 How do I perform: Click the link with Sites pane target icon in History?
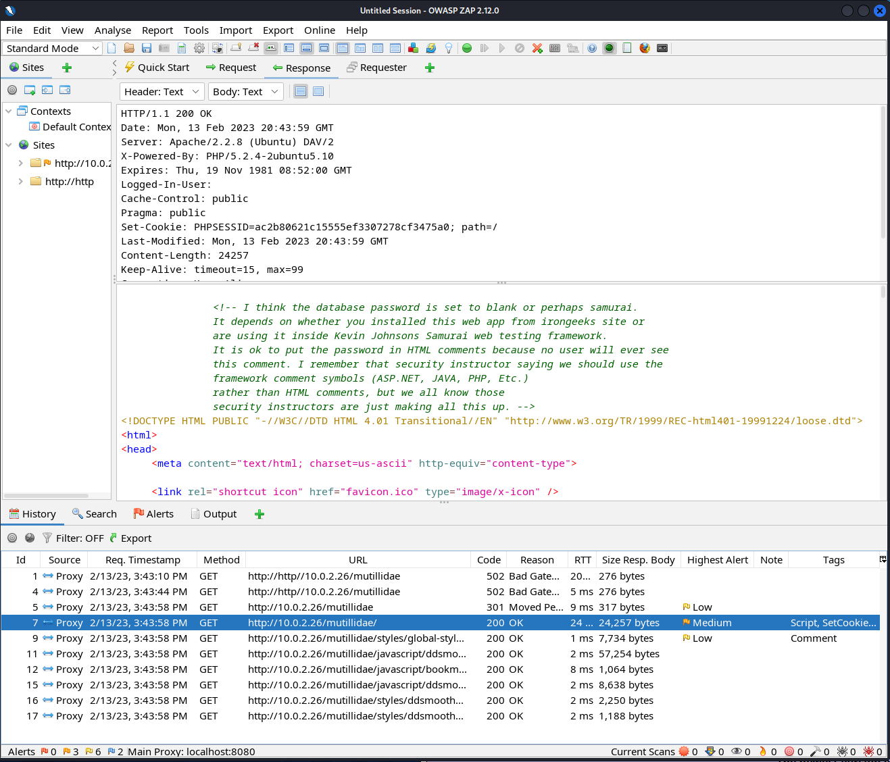(12, 538)
